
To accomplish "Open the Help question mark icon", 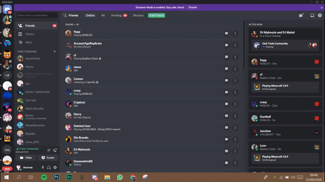I will click(x=320, y=15).
